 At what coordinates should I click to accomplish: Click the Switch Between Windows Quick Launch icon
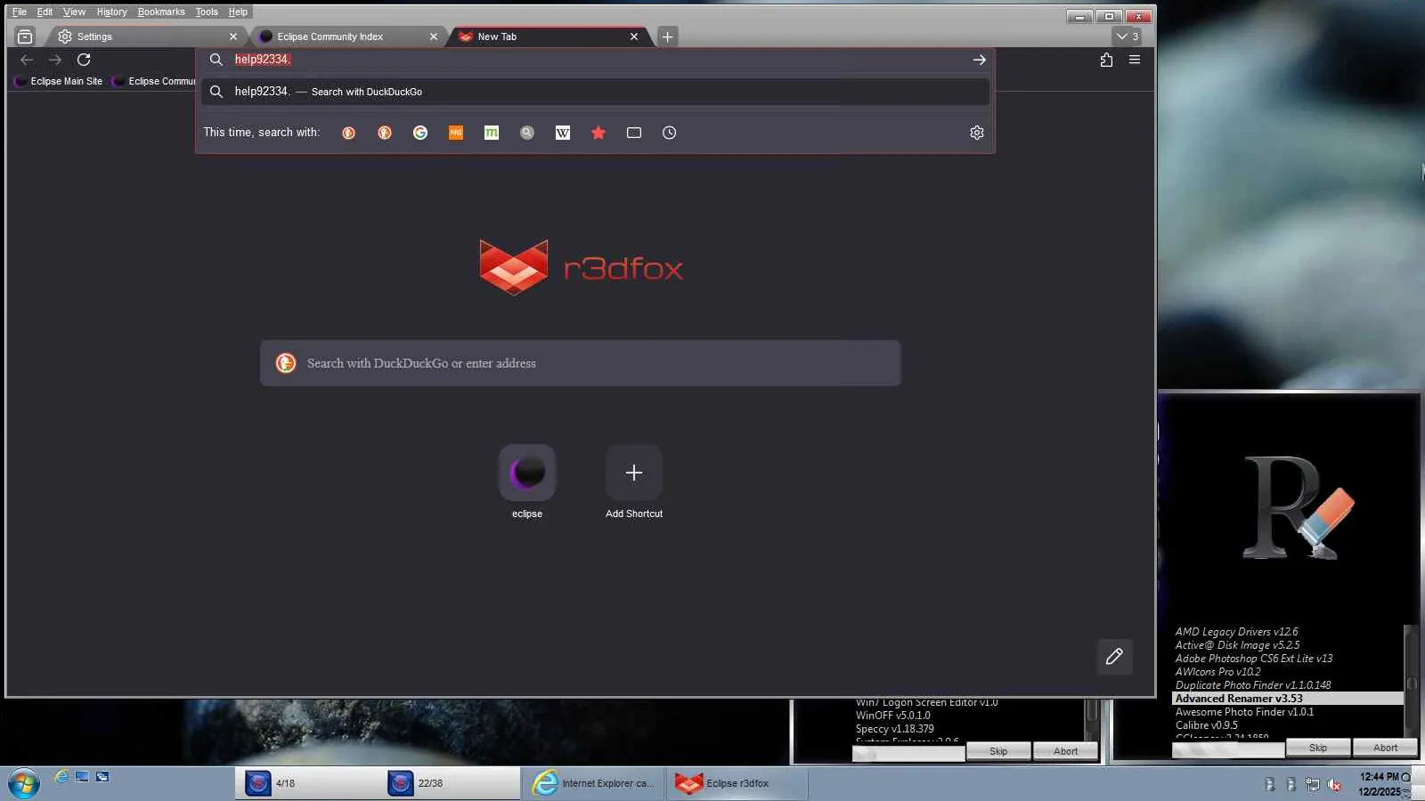(x=102, y=776)
